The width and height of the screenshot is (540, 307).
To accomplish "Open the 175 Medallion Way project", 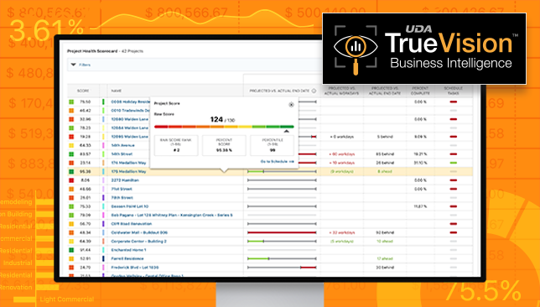I will tap(128, 171).
